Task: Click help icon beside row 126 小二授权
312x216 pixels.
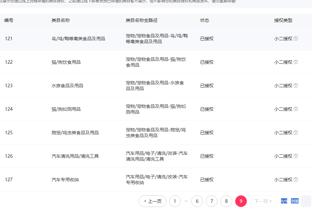Action: [x=296, y=156]
